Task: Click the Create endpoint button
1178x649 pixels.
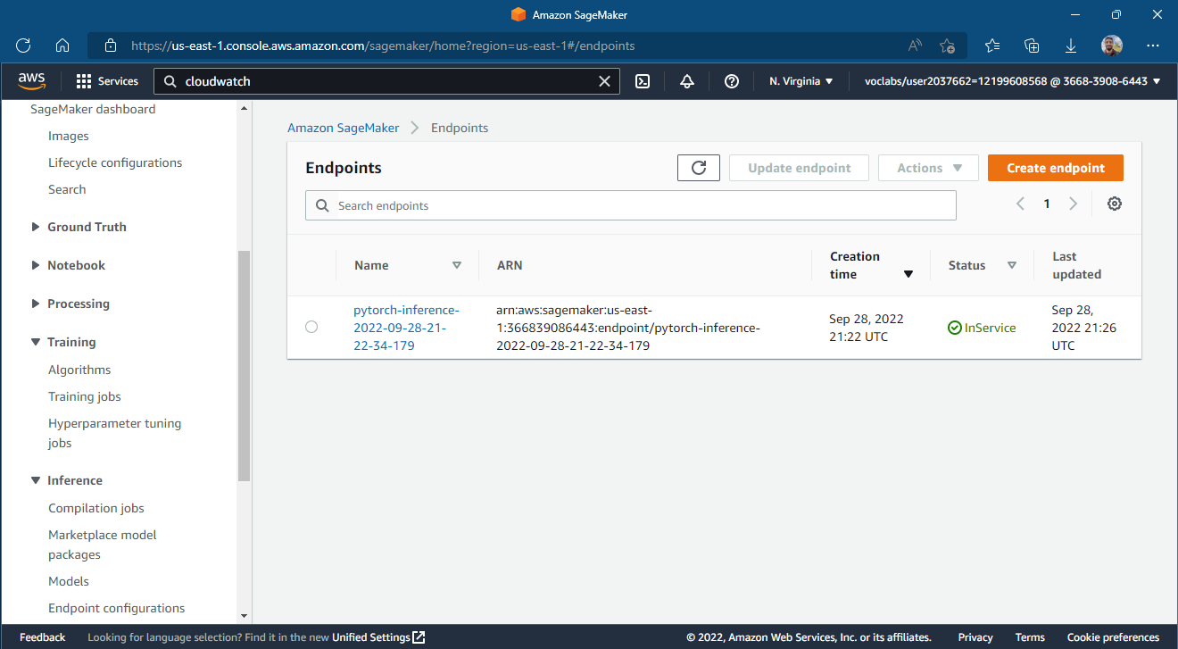Action: click(x=1056, y=168)
